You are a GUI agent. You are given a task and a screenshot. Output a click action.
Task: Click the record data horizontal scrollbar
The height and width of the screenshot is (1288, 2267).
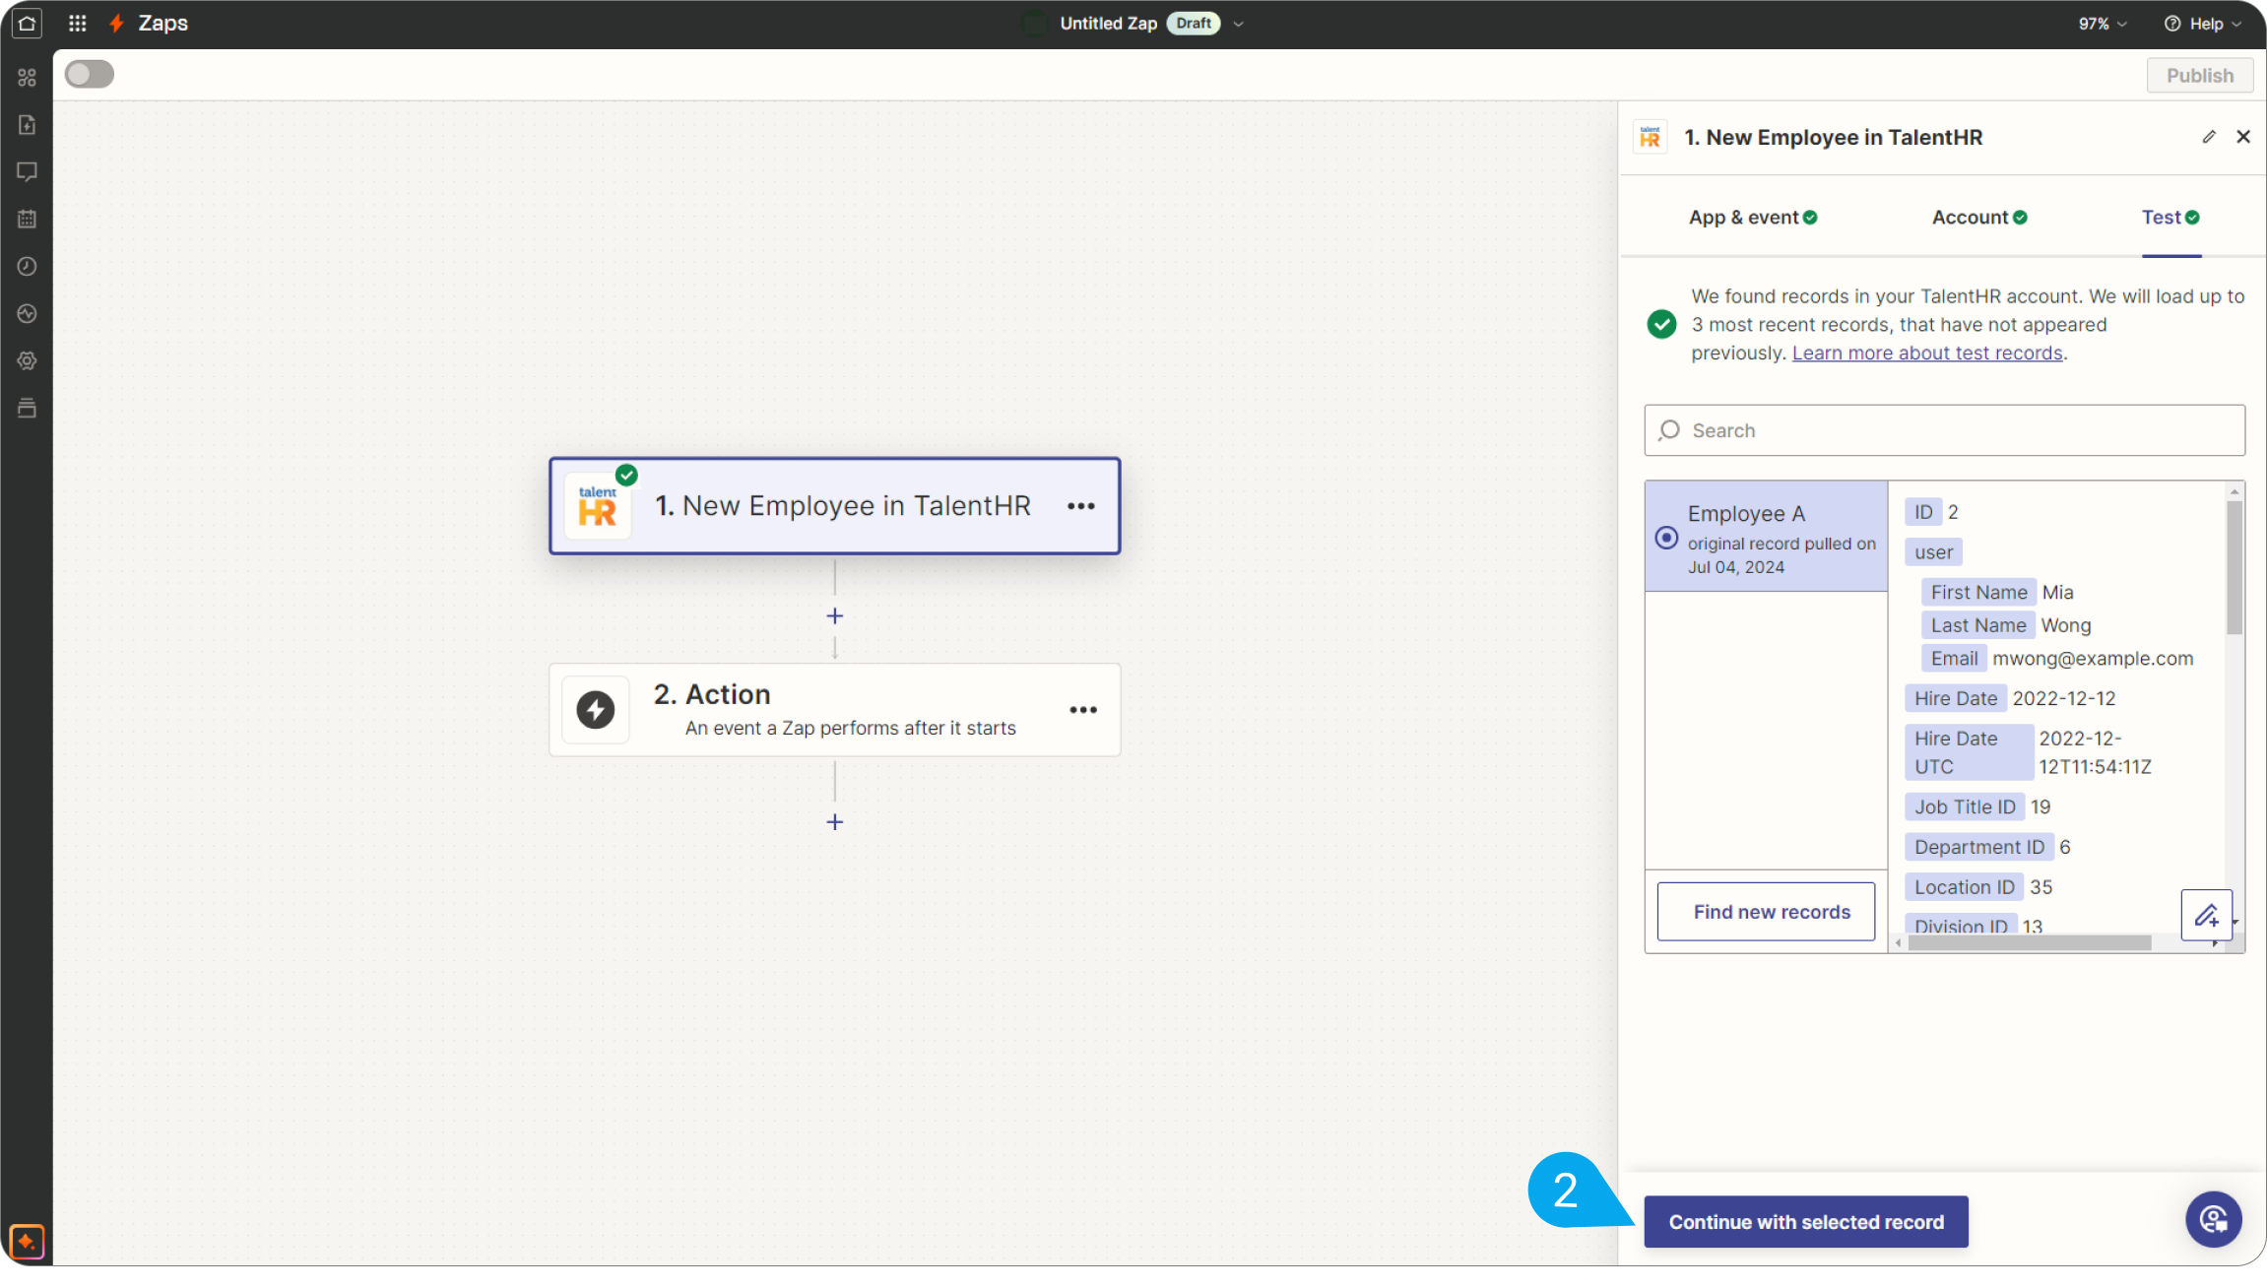(2029, 943)
